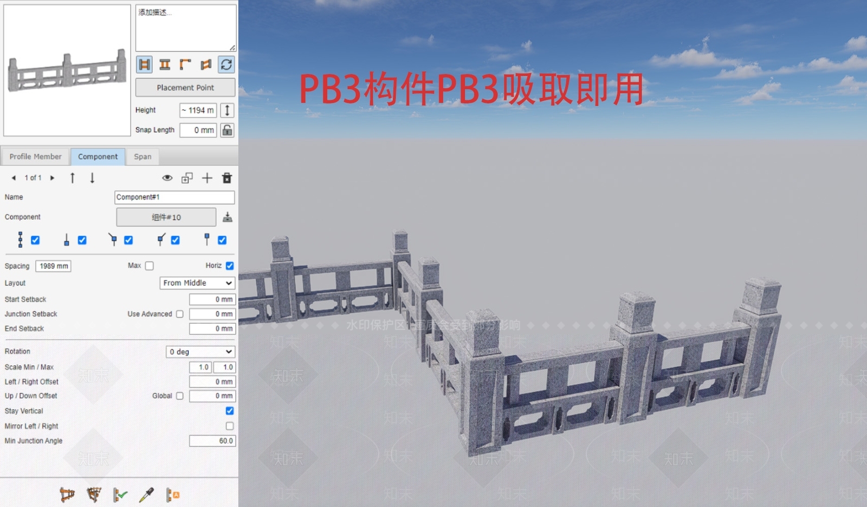The width and height of the screenshot is (867, 507).
Task: Move component up in the list
Action: tap(72, 177)
